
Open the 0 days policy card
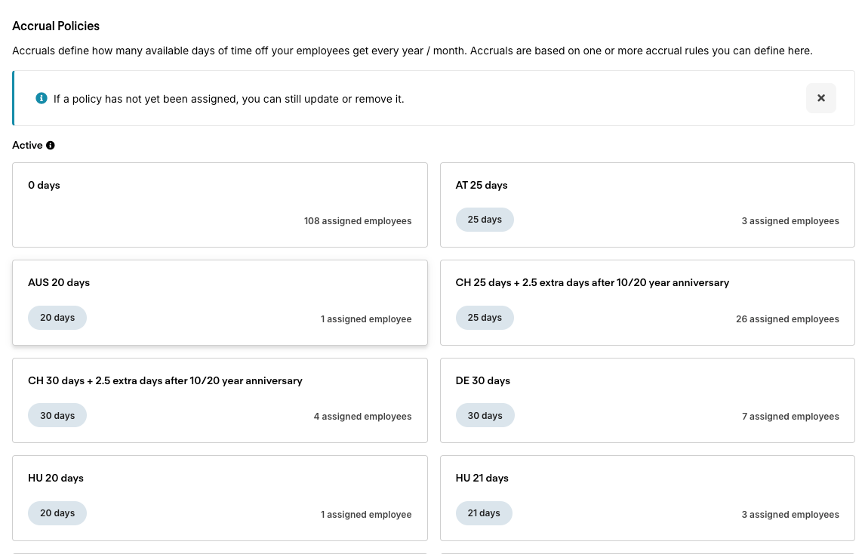click(x=220, y=205)
